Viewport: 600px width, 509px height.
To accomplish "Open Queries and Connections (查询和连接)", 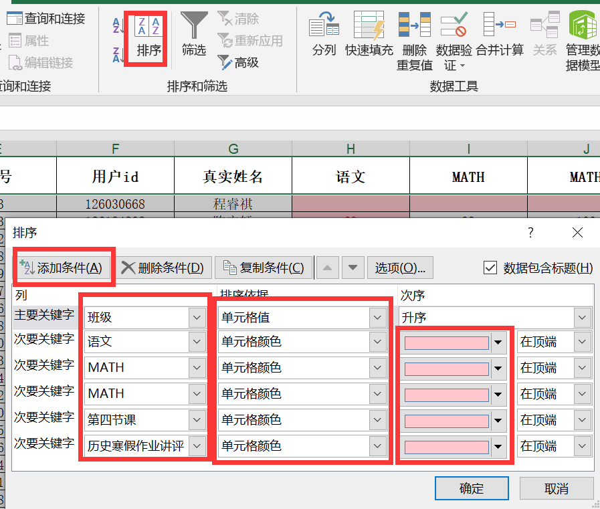I will [x=46, y=18].
